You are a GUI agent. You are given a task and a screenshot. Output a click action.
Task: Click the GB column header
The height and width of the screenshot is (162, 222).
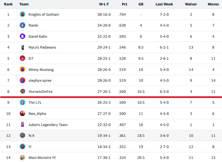point(141,4)
